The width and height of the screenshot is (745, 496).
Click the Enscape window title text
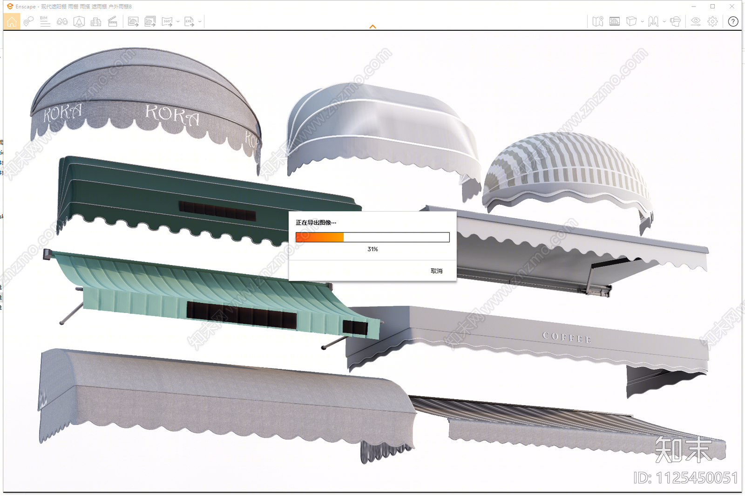[74, 7]
